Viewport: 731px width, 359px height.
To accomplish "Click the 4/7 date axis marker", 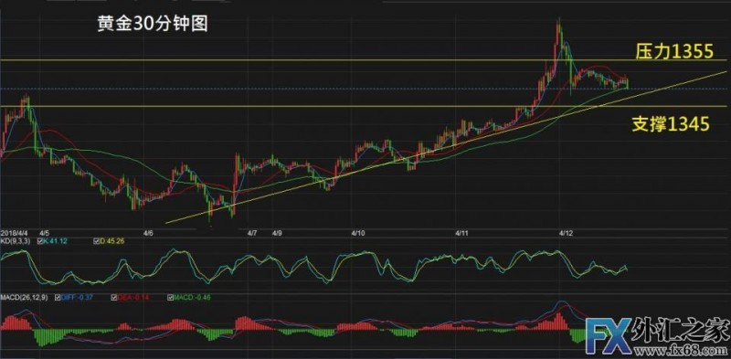I will point(252,232).
